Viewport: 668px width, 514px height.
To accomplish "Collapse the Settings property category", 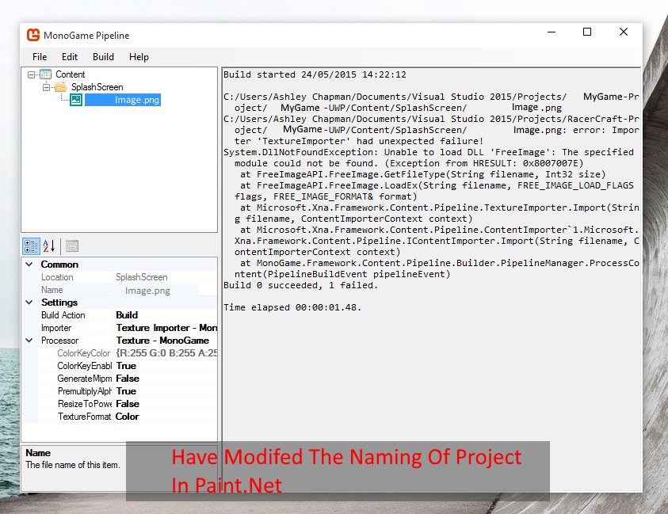I will pos(29,303).
